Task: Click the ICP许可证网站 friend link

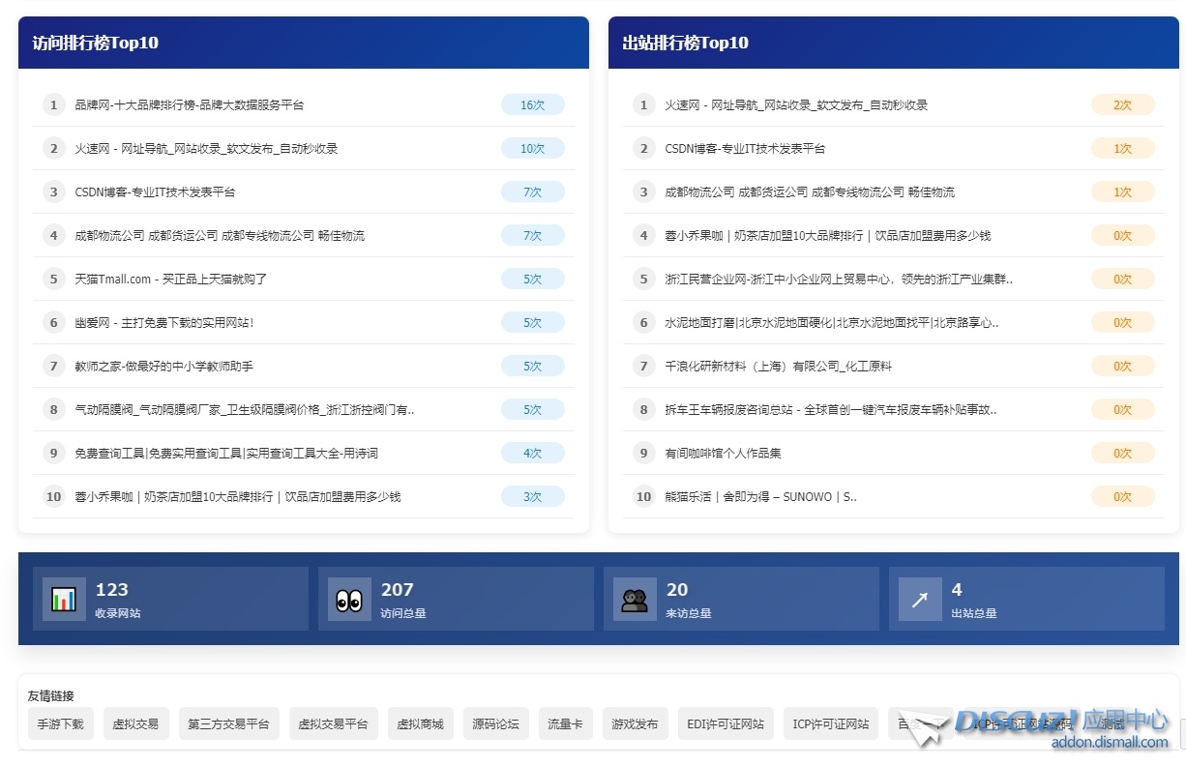Action: click(831, 723)
